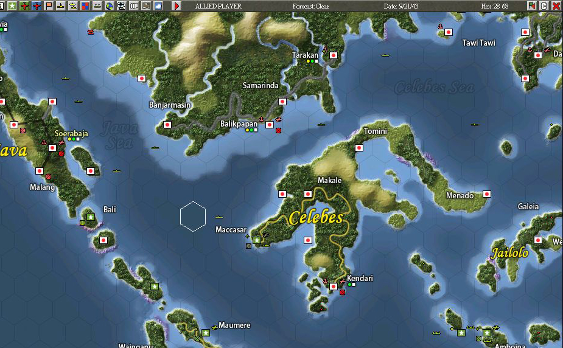Select the Japanese base flag below Tomini

point(359,148)
